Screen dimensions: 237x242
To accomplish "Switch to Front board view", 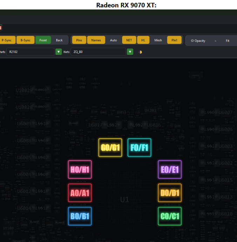I will 43,40.
